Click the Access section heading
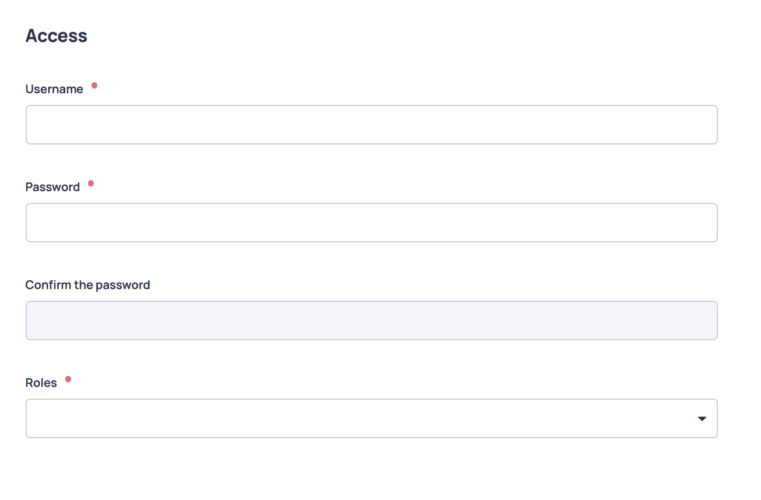Screen dimensions: 761x500 point(57,36)
